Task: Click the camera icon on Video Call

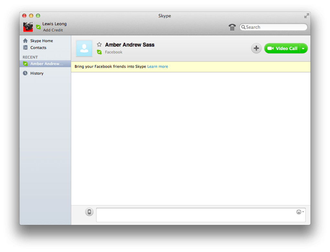Action: 270,49
